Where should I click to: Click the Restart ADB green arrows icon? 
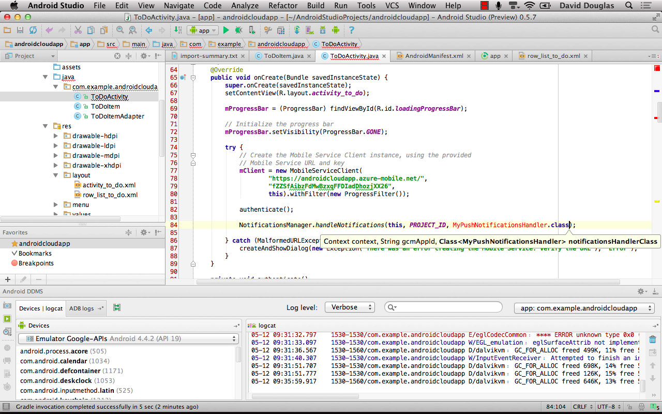(x=117, y=307)
